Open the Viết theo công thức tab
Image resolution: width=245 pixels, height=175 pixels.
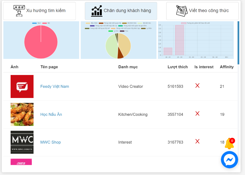202,11
